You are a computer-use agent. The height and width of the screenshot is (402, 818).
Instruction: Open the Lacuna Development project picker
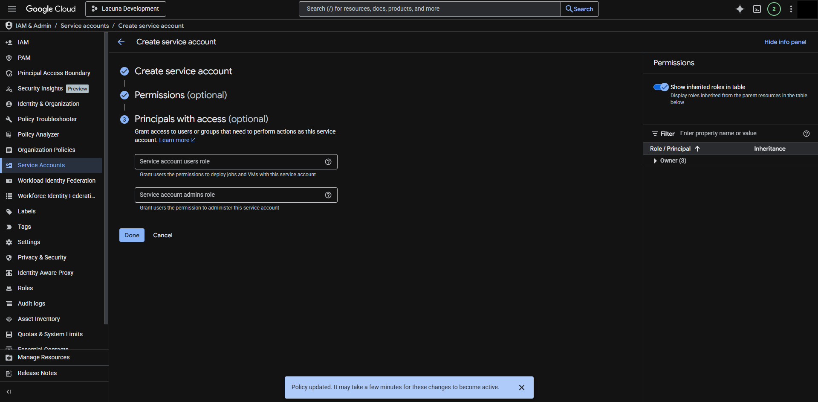(x=126, y=9)
